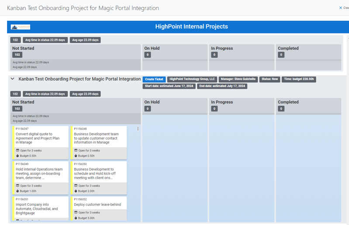349x225 pixels.
Task: Select the P1156051 Import Company into Automate title
Action: point(37,209)
